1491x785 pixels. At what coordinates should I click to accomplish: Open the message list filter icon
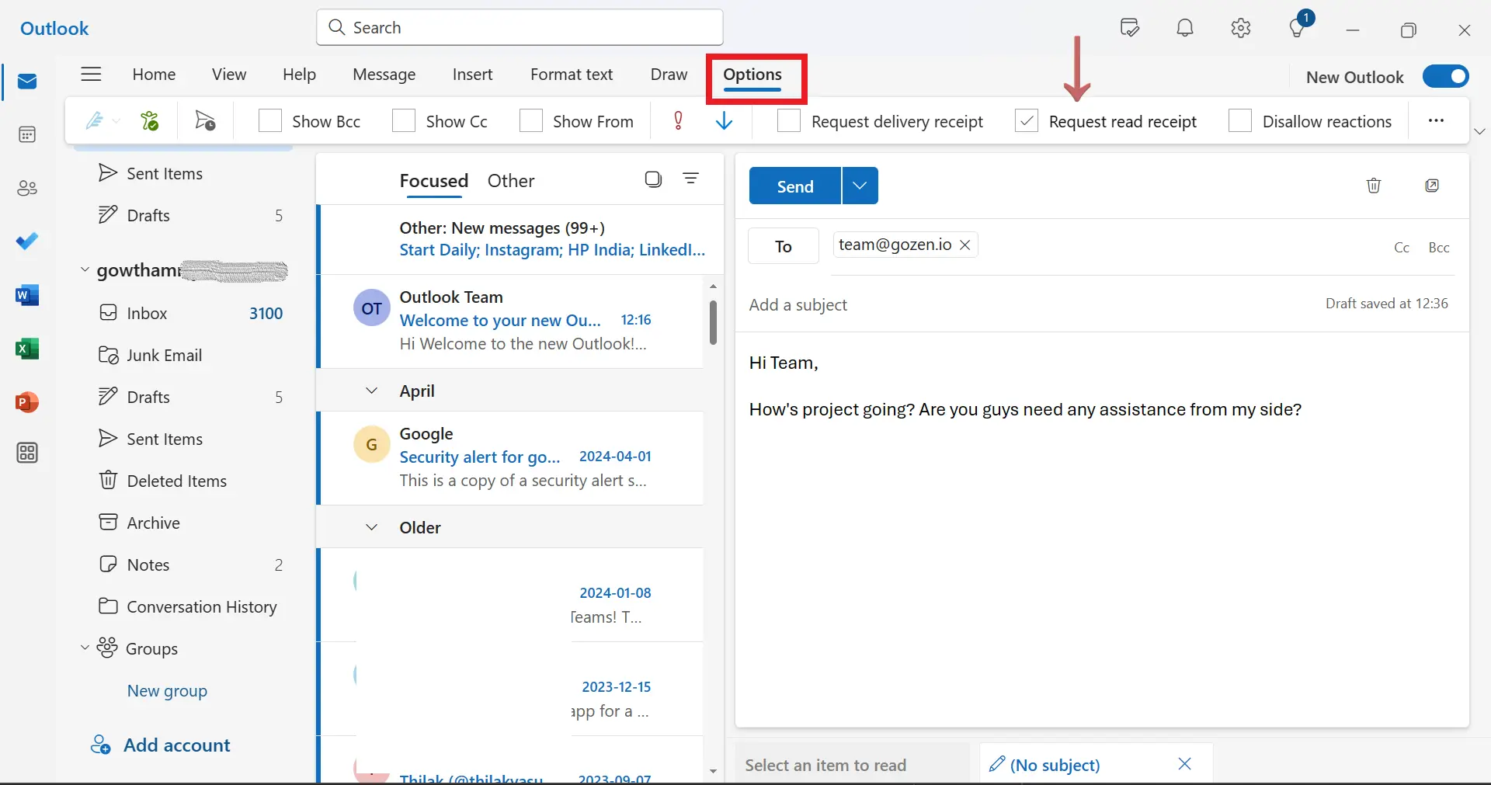[692, 179]
